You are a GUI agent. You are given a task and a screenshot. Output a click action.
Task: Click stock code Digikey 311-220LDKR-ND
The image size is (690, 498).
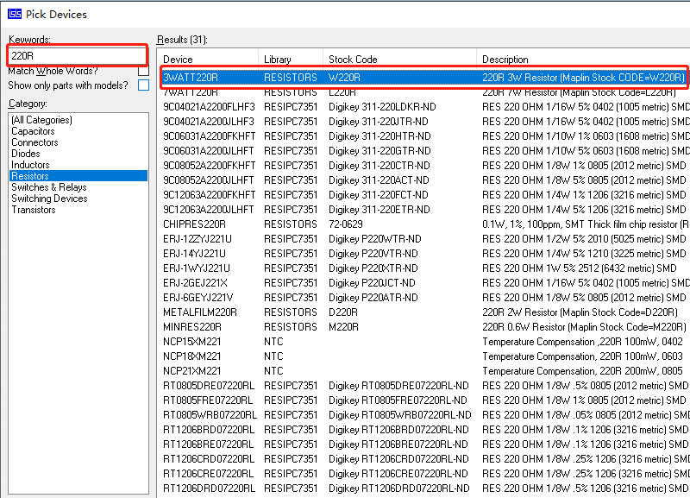(x=382, y=106)
